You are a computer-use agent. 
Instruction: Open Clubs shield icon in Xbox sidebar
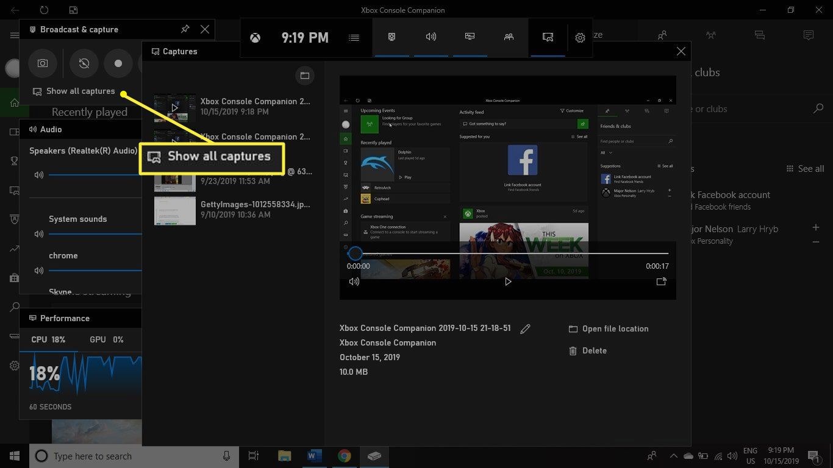(14, 219)
